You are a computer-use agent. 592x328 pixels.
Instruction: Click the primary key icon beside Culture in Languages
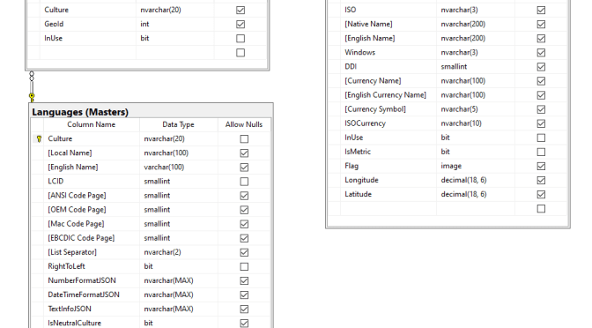39,139
